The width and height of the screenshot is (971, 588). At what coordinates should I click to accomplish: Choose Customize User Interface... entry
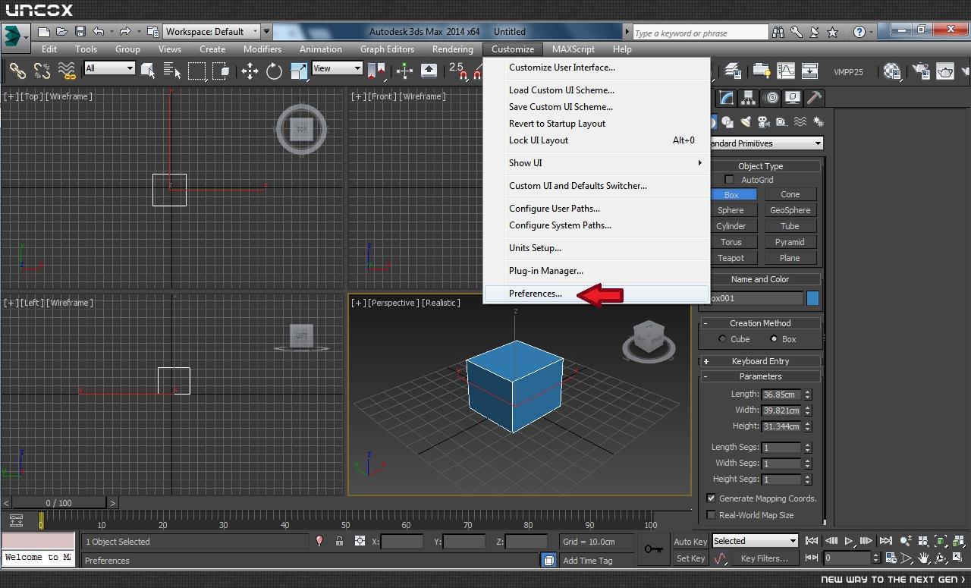coord(596,68)
